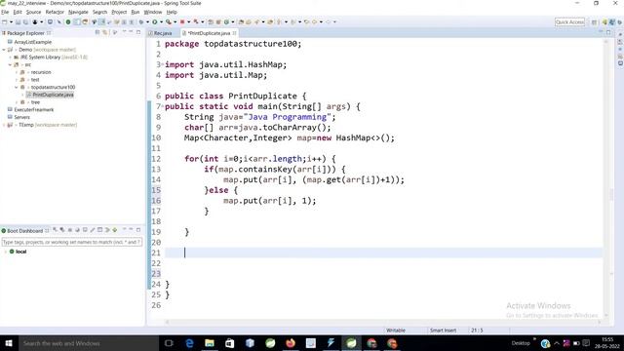This screenshot has height=351, width=624.
Task: Open the dropdown arrow next to New
Action: [11, 21]
